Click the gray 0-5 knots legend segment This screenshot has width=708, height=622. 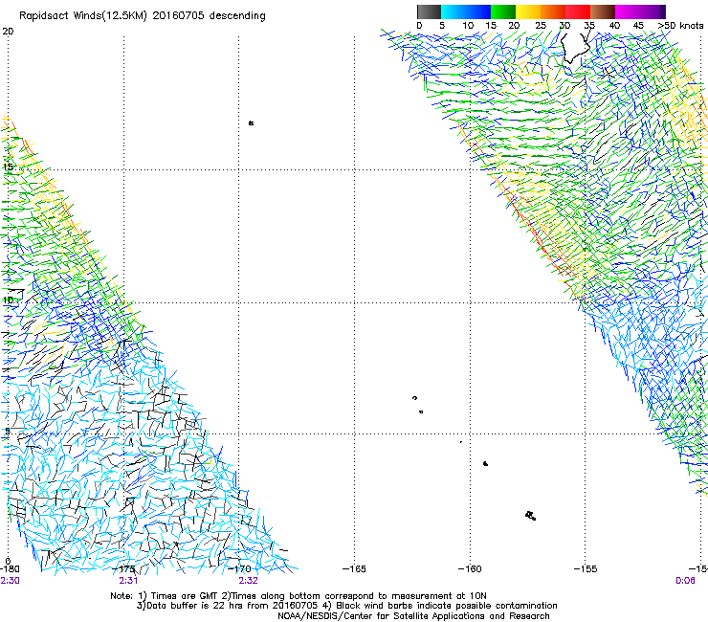click(429, 11)
